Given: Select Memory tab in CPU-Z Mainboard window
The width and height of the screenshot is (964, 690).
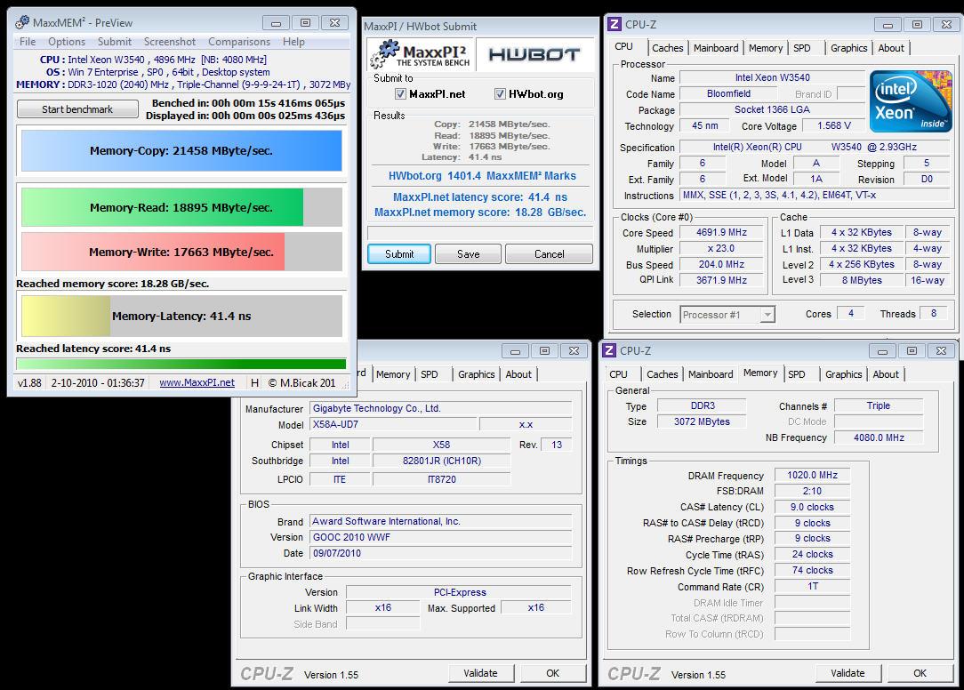Looking at the screenshot, I should point(393,374).
